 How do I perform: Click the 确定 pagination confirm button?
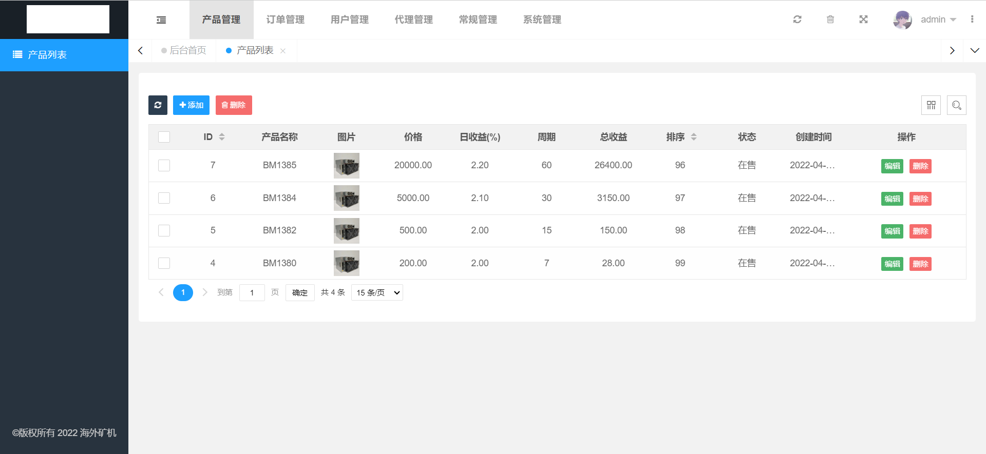pyautogui.click(x=300, y=292)
